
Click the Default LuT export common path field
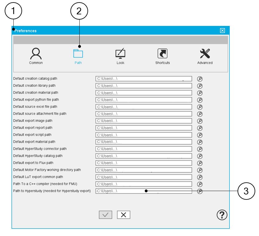click(x=144, y=177)
